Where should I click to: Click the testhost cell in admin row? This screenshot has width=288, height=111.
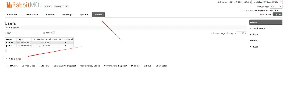(x=45, y=42)
